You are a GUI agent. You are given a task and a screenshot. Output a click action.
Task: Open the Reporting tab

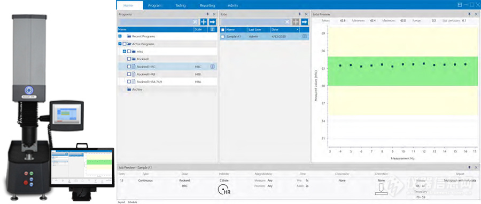(207, 5)
